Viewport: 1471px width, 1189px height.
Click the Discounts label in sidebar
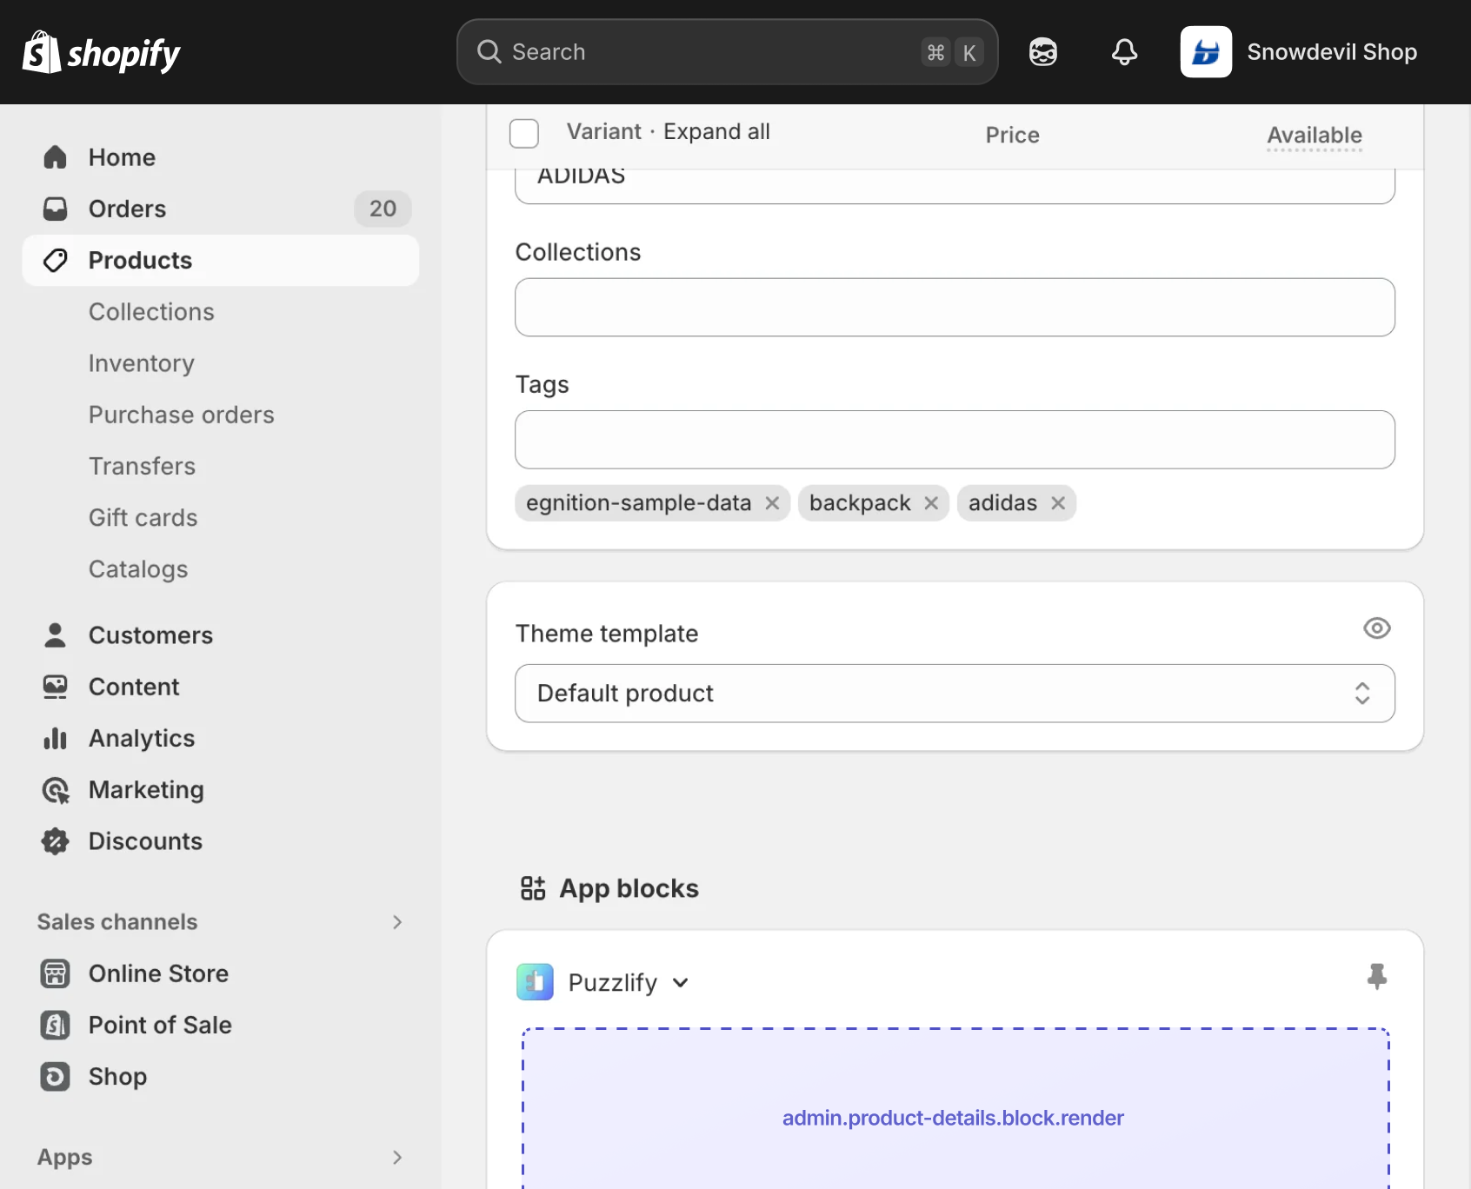point(145,841)
